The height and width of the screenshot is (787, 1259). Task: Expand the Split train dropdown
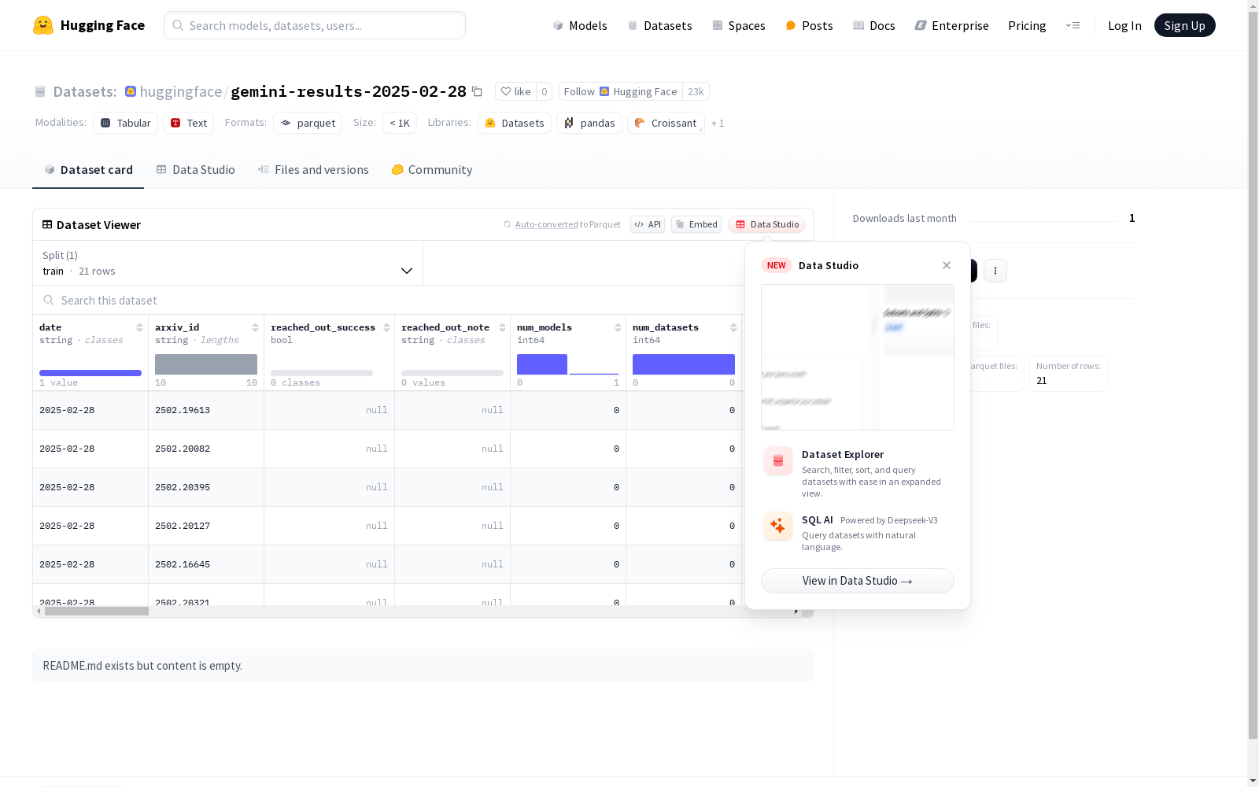point(228,263)
